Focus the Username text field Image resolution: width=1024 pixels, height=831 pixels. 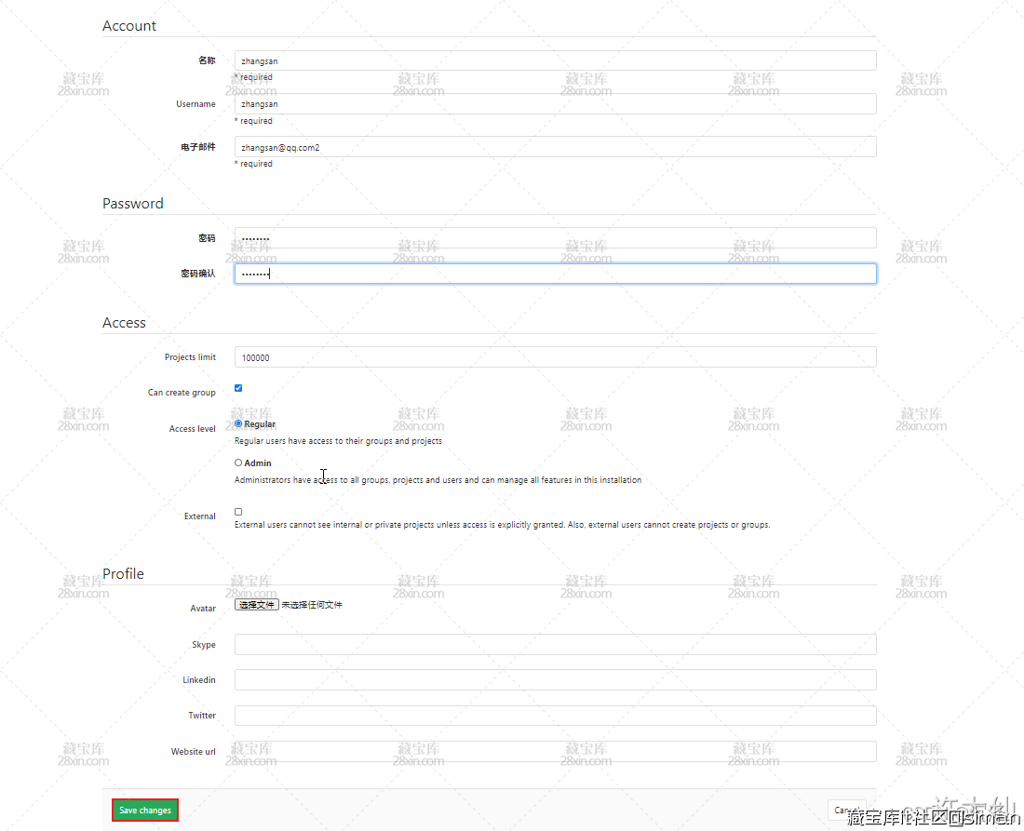(555, 104)
